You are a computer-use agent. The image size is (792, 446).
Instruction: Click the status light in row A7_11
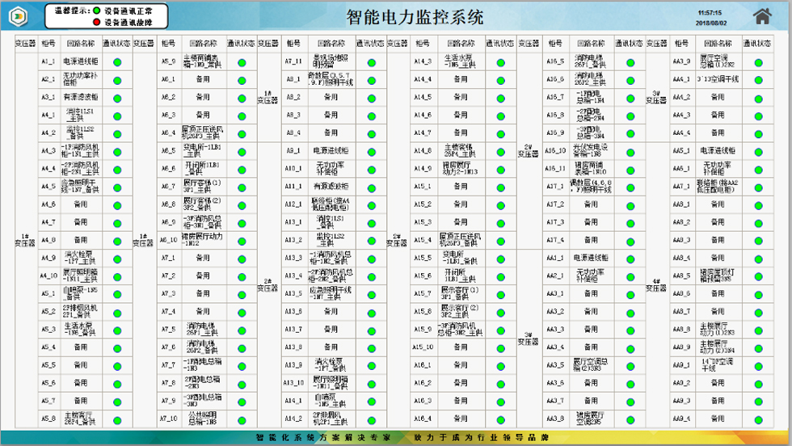click(371, 61)
